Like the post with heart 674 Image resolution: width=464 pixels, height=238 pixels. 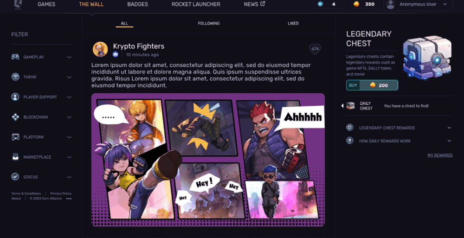pos(315,49)
